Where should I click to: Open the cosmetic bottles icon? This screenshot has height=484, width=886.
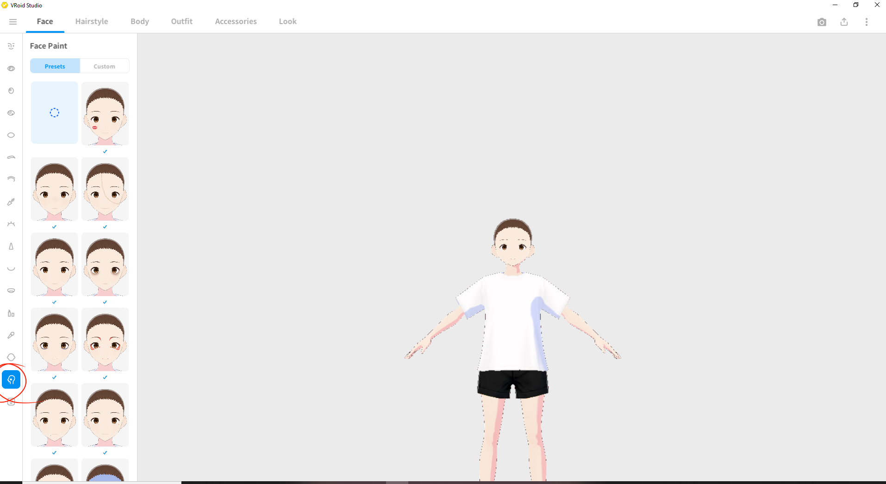tap(11, 313)
